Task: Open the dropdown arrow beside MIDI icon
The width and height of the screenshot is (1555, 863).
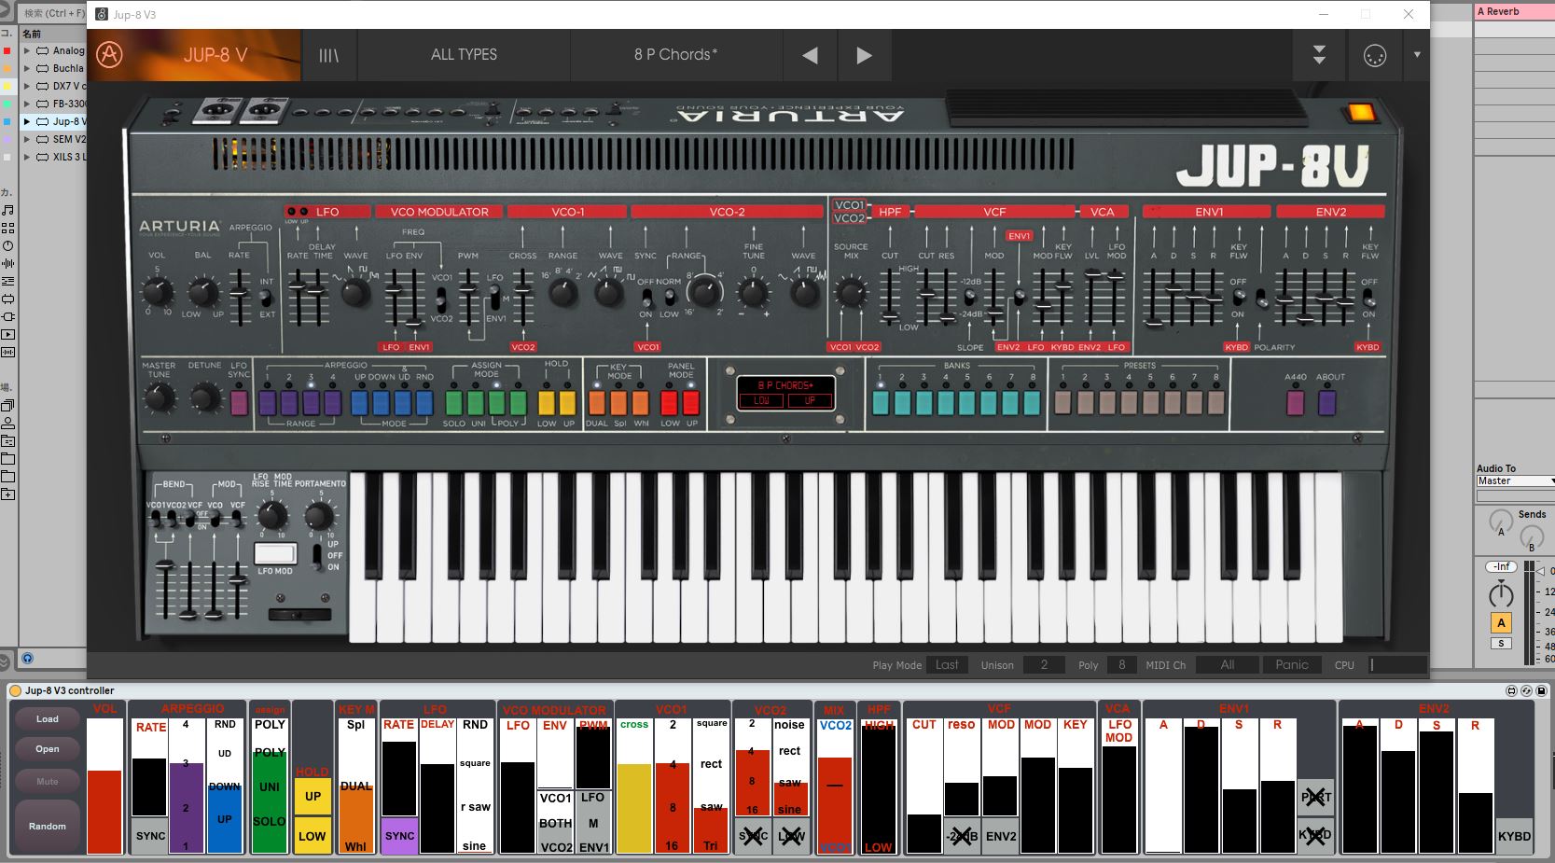Action: pyautogui.click(x=1417, y=55)
